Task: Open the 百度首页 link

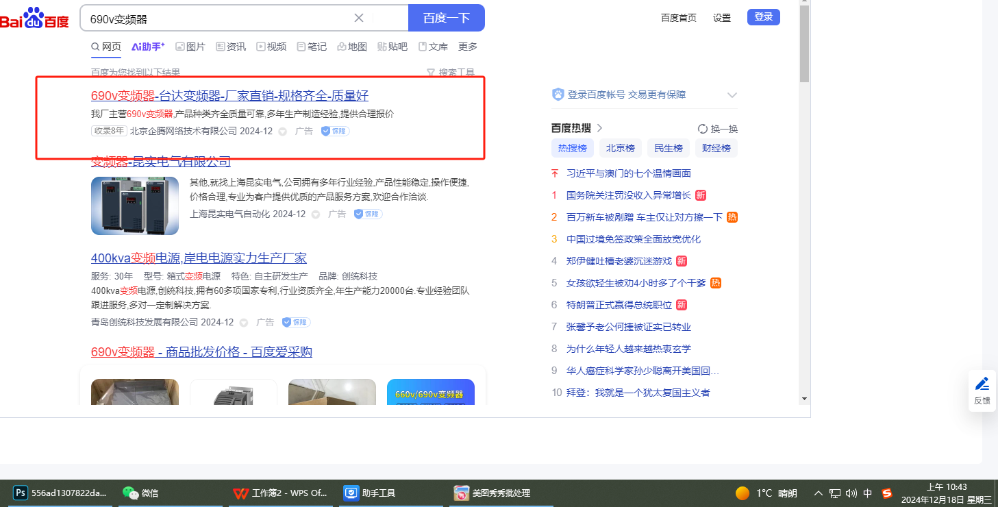Action: point(679,18)
